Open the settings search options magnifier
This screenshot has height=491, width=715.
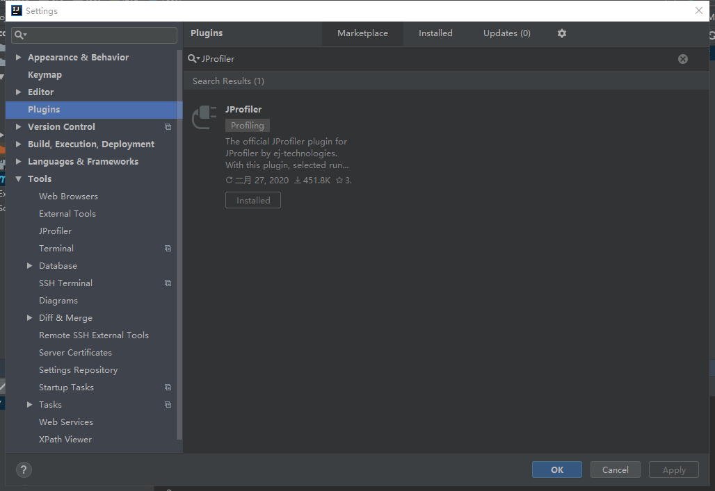(21, 35)
